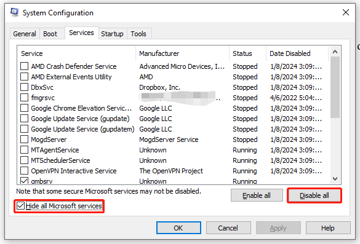The height and width of the screenshot is (244, 360).
Task: Click the Disable all button
Action: pos(314,195)
